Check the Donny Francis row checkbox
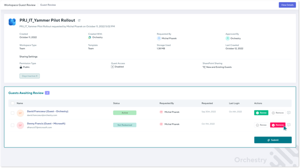The image size is (300, 168). click(x=12, y=125)
